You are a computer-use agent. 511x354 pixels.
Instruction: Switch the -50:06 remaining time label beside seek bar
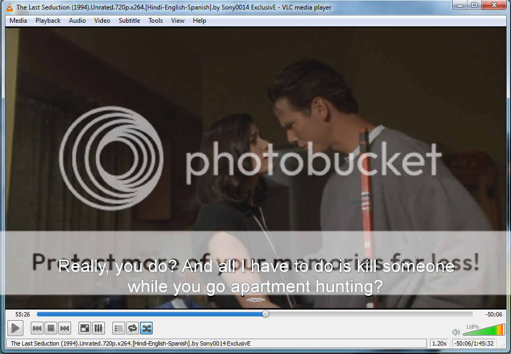coord(494,314)
